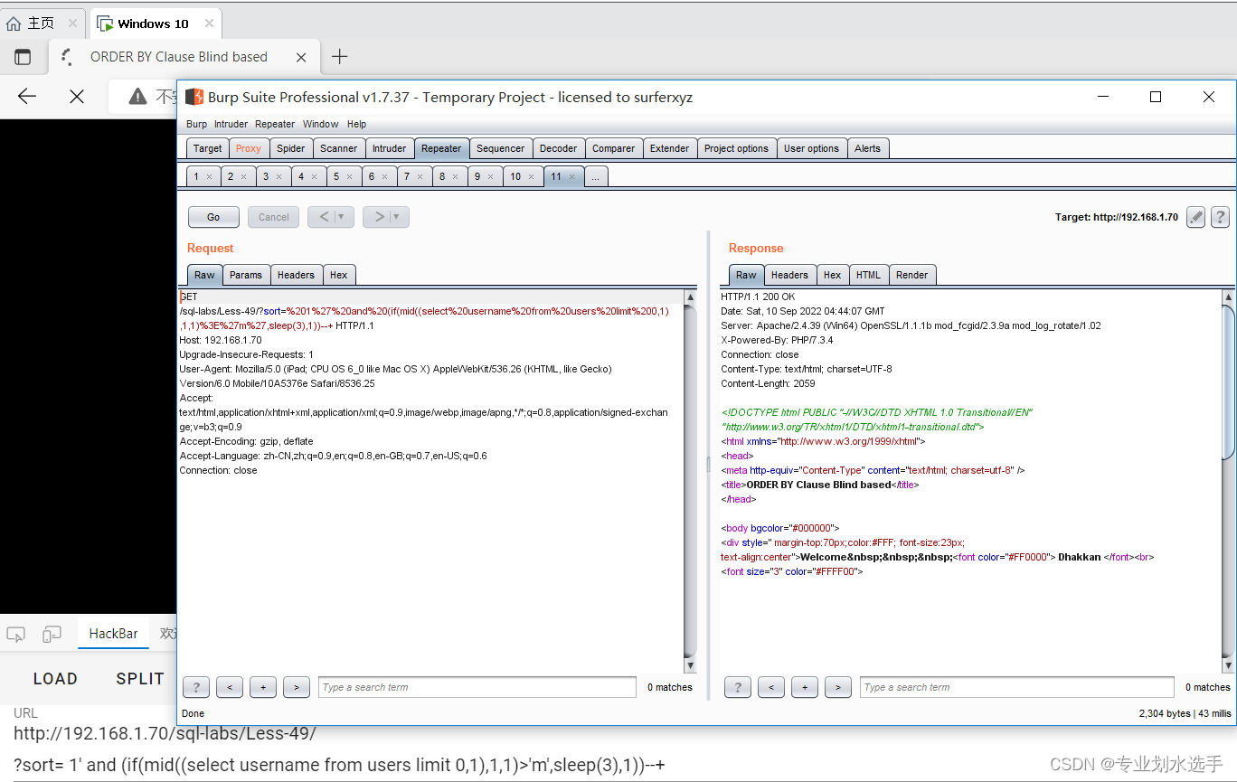Show response Hex tab
Viewport: 1237px width, 782px height.
pos(832,275)
